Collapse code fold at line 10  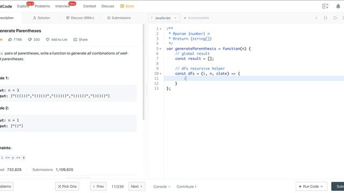160,74
